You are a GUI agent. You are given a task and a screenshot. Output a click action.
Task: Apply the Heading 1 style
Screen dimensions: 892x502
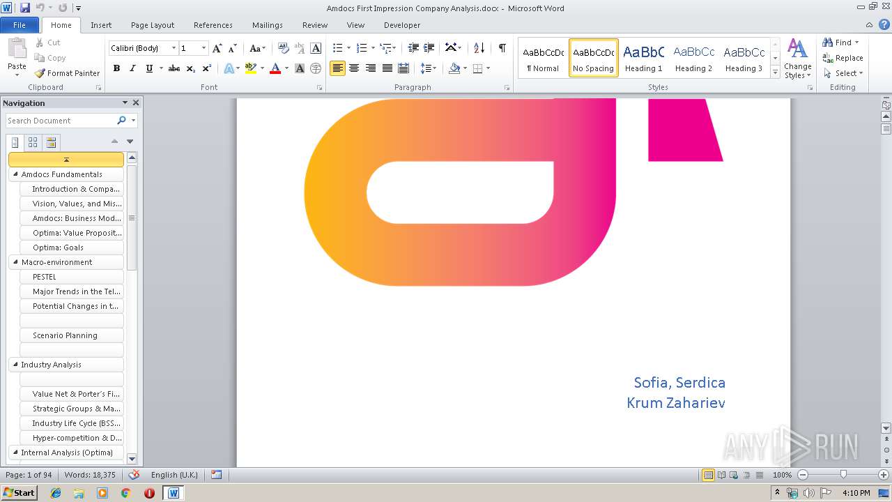[643, 58]
